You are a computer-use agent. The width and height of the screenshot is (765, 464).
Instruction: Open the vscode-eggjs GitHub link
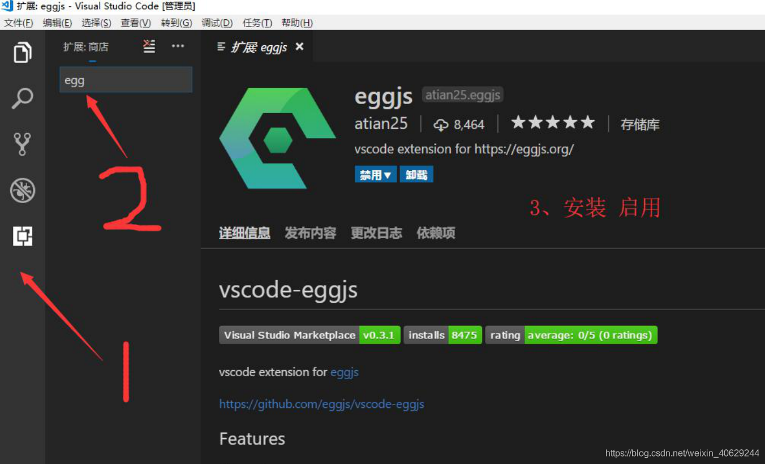pos(321,404)
